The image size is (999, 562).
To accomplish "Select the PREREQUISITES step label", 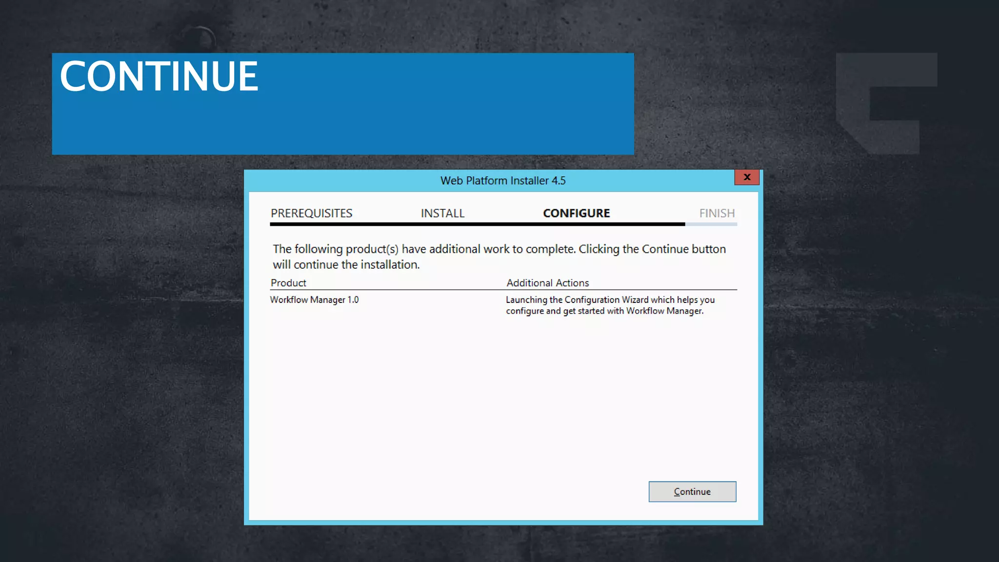I will click(311, 213).
